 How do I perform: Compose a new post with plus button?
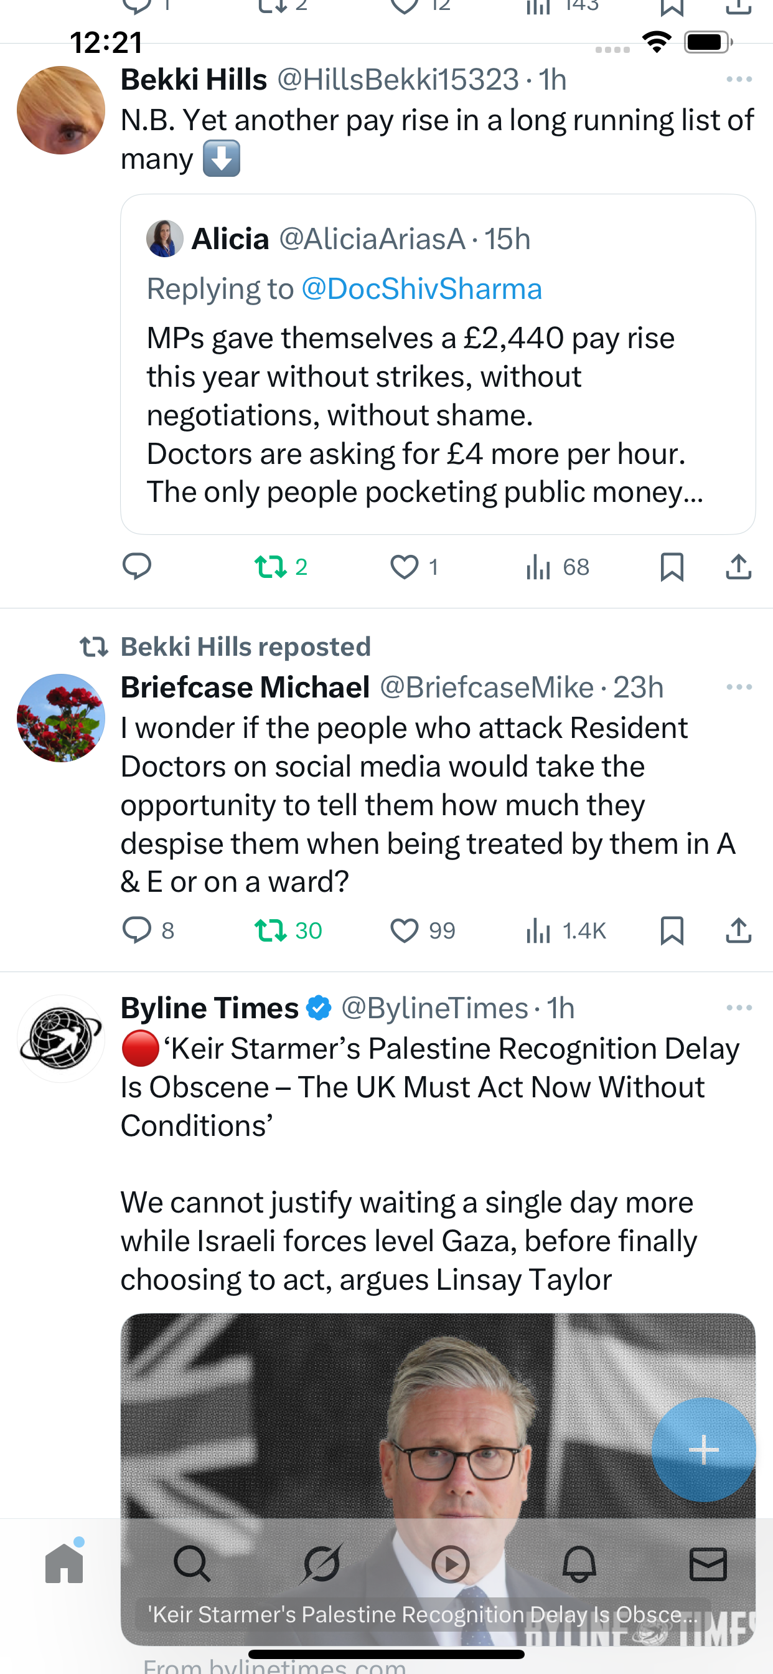coord(703,1449)
